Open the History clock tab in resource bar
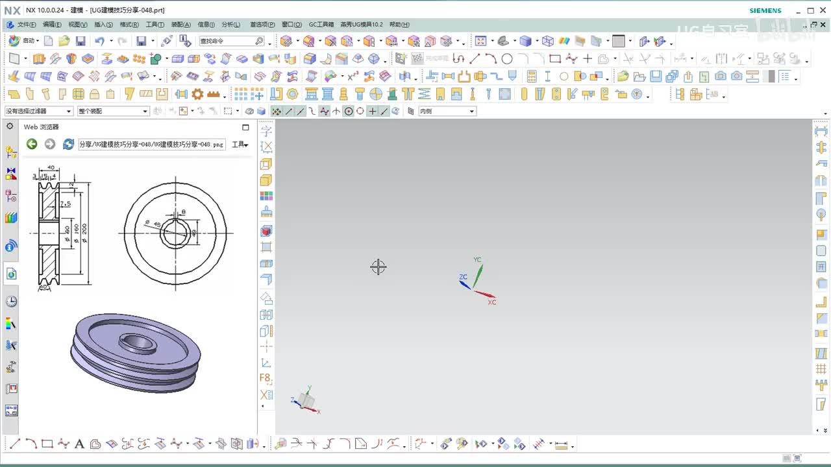This screenshot has width=831, height=467. [11, 302]
